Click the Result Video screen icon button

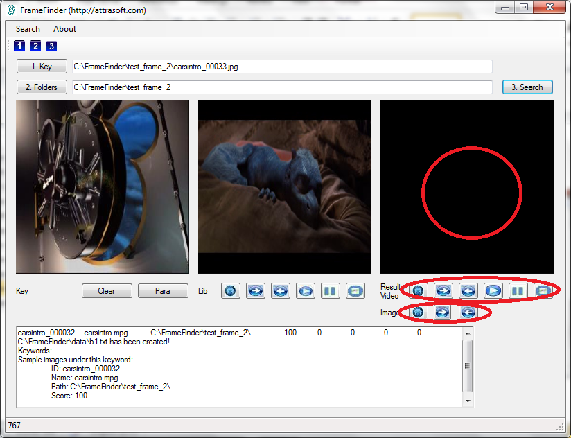[x=543, y=290]
